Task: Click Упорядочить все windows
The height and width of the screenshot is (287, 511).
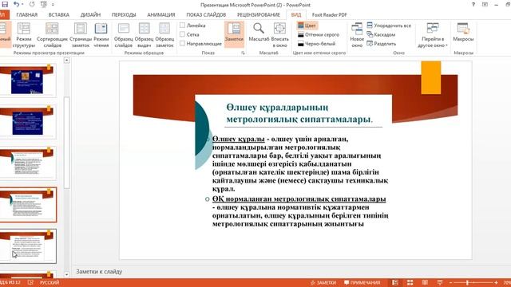Action: [x=389, y=26]
